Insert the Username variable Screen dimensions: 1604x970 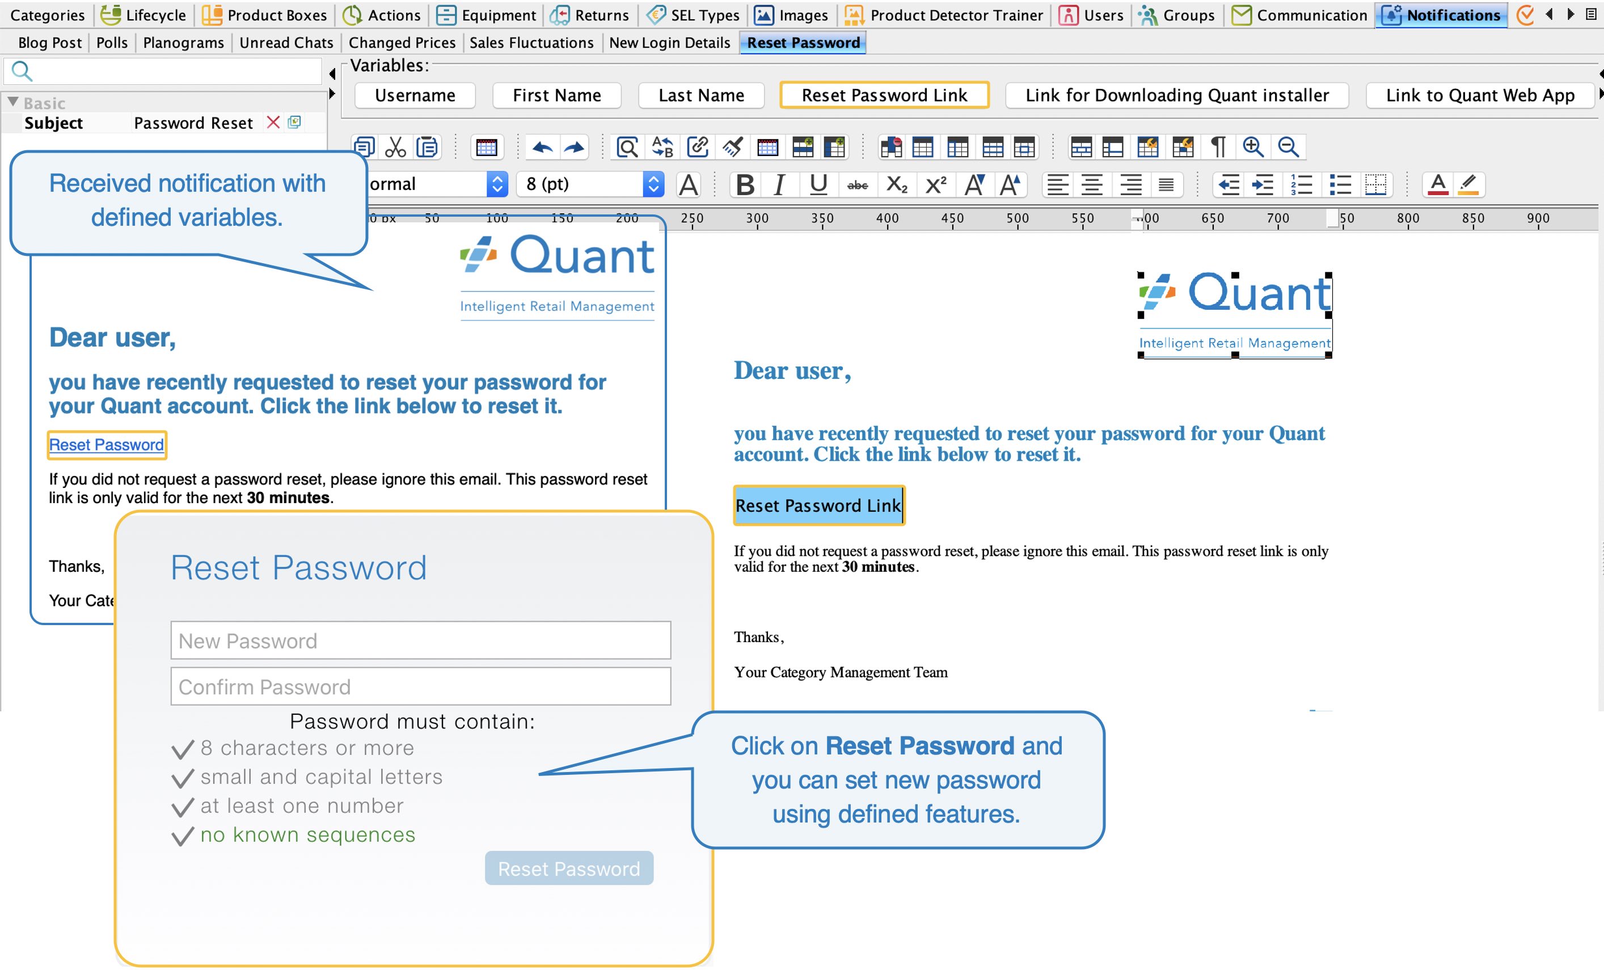pyautogui.click(x=415, y=96)
